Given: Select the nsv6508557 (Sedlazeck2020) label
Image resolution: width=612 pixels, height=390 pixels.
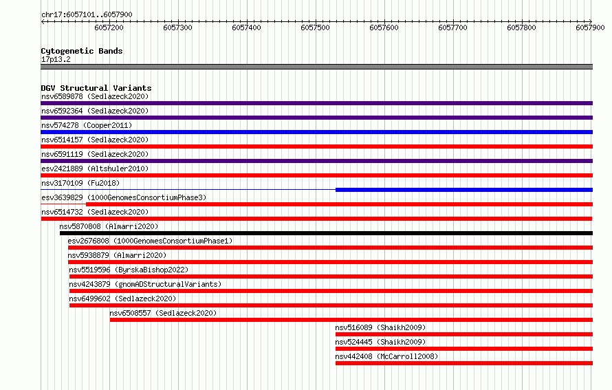Looking at the screenshot, I should tap(163, 313).
